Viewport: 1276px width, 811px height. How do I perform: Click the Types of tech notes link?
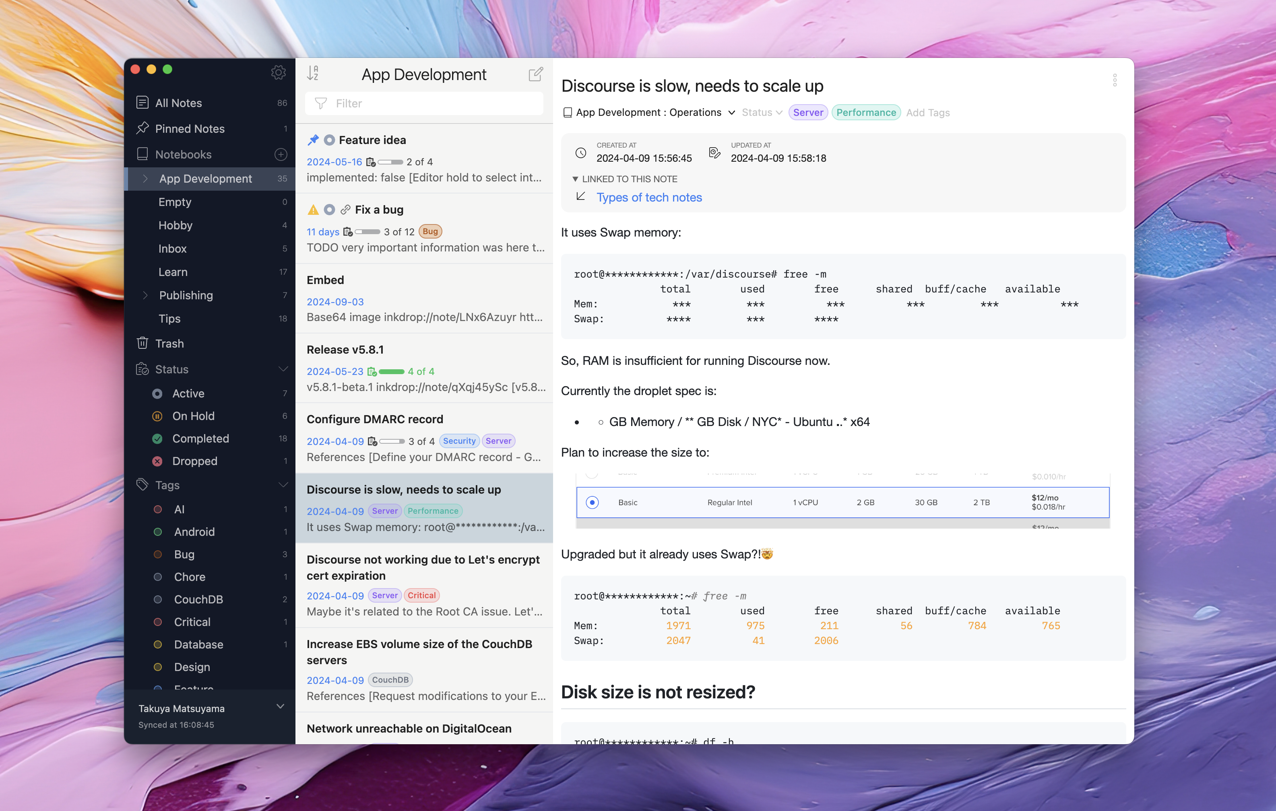[x=648, y=197]
